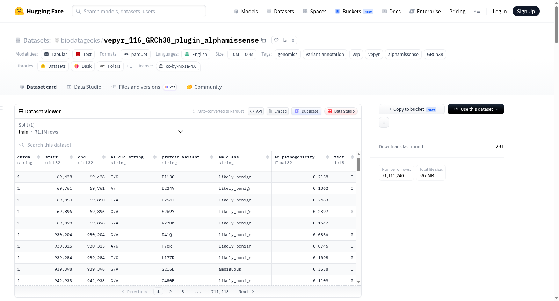
Task: Switch to the Data Studio tab
Action: pos(84,87)
